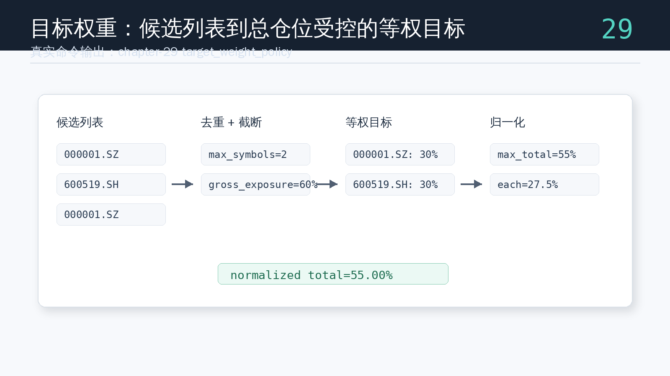Image resolution: width=670 pixels, height=376 pixels.
Task: Click the 候选列表 column heading
Action: point(80,122)
